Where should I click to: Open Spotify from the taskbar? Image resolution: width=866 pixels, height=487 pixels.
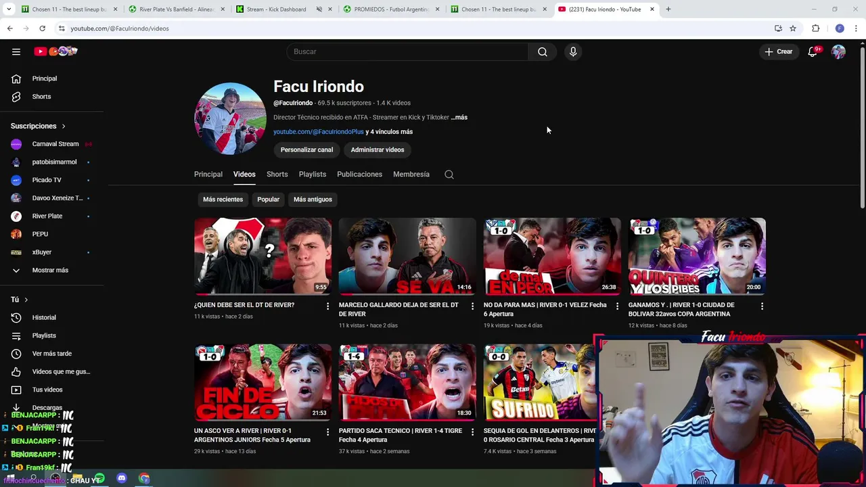[99, 478]
